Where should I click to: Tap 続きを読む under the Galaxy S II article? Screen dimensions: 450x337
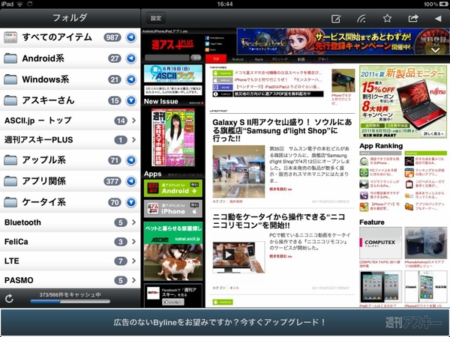click(280, 189)
